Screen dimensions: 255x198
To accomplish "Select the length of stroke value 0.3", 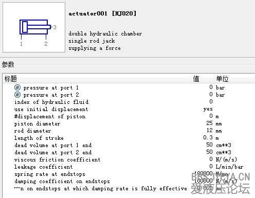I will (x=208, y=137).
